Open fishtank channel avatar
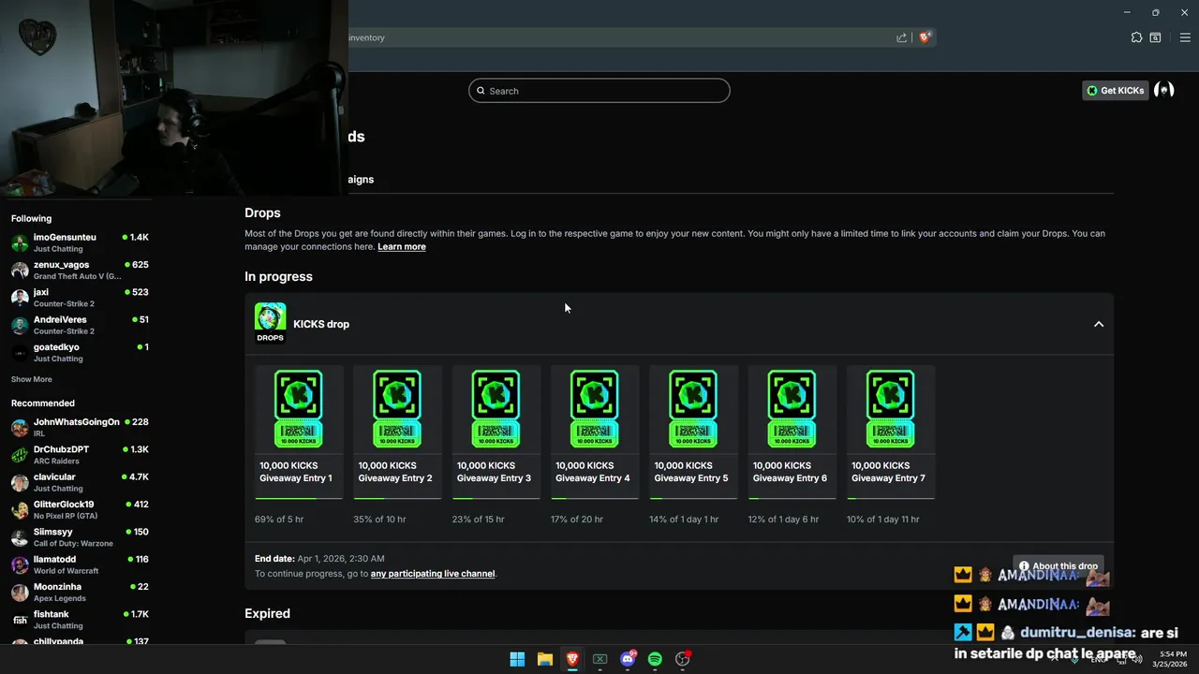 click(x=20, y=620)
